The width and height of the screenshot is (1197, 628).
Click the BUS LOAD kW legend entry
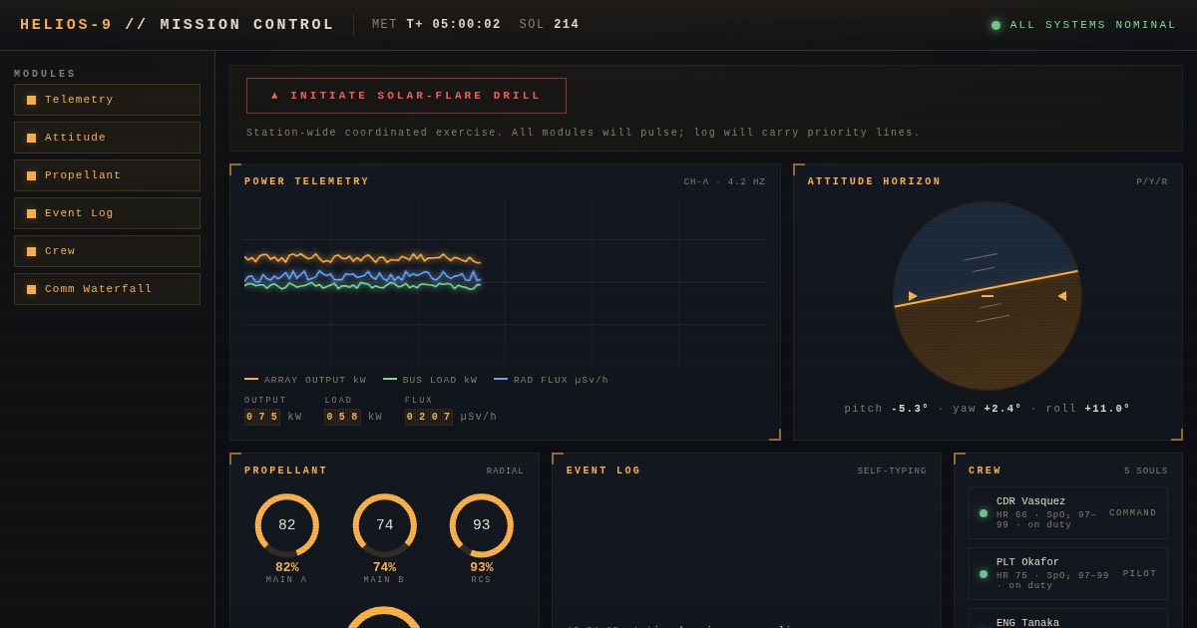[430, 380]
